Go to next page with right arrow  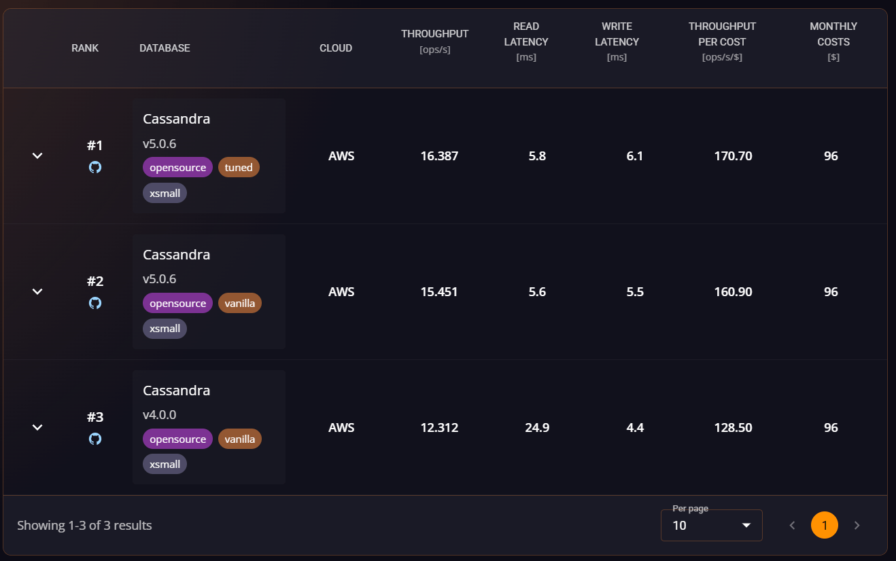tap(857, 525)
